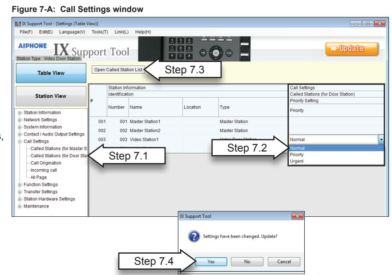Click No in the update dialog
Viewport: 392px width, 275px height.
pyautogui.click(x=247, y=262)
